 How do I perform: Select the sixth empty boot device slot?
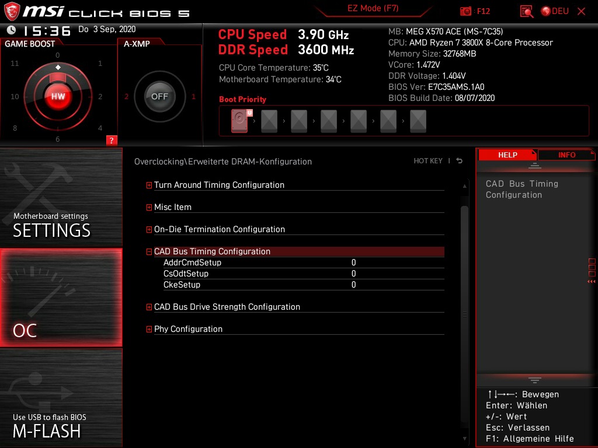(x=388, y=121)
